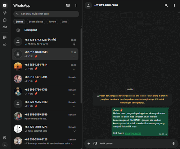Focus the 'Ketik pesan' message field

pos(134,144)
